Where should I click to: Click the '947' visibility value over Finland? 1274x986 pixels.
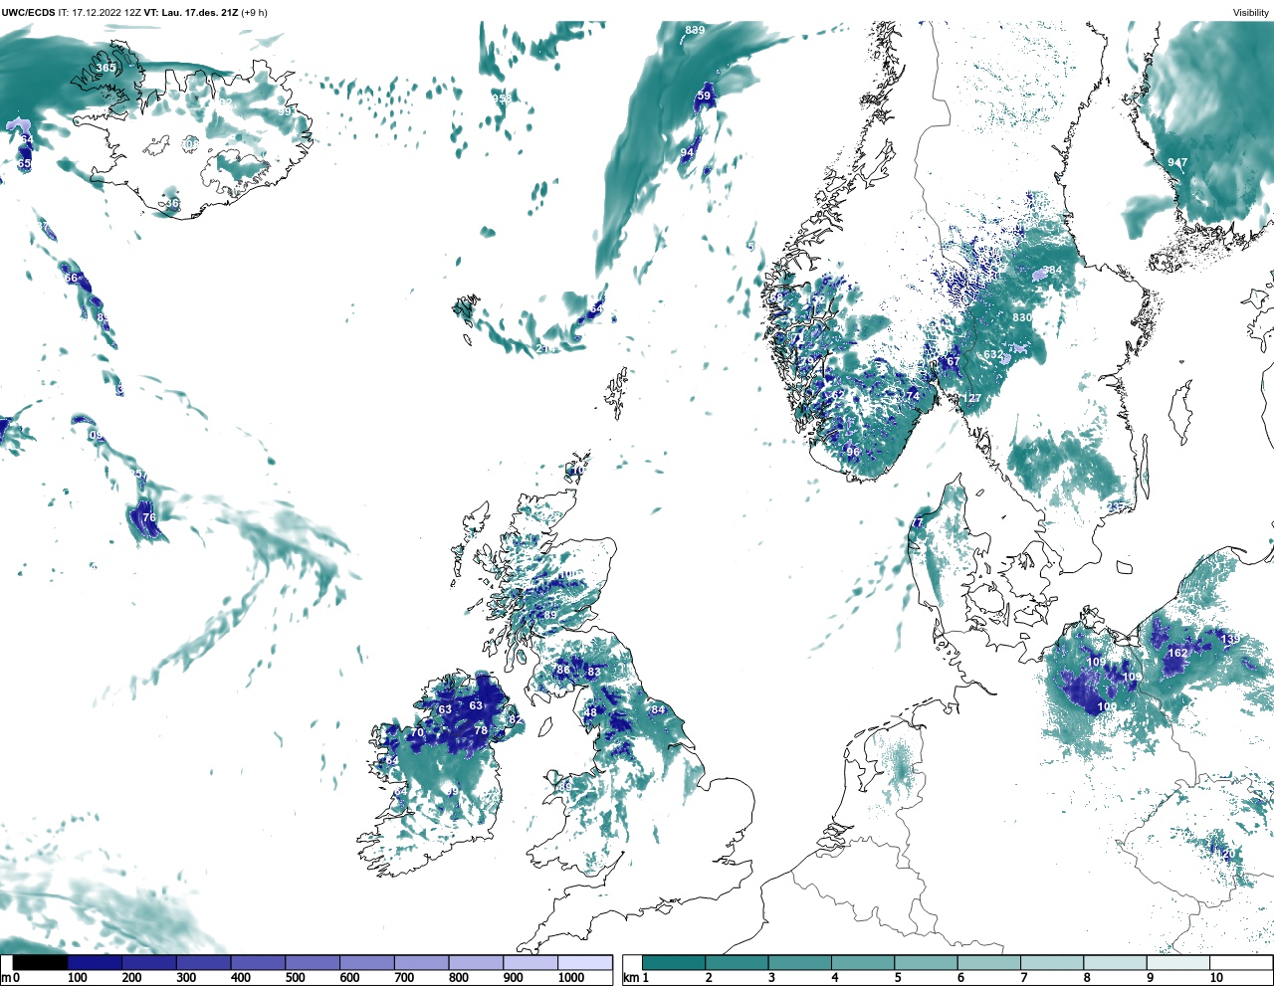1177,162
